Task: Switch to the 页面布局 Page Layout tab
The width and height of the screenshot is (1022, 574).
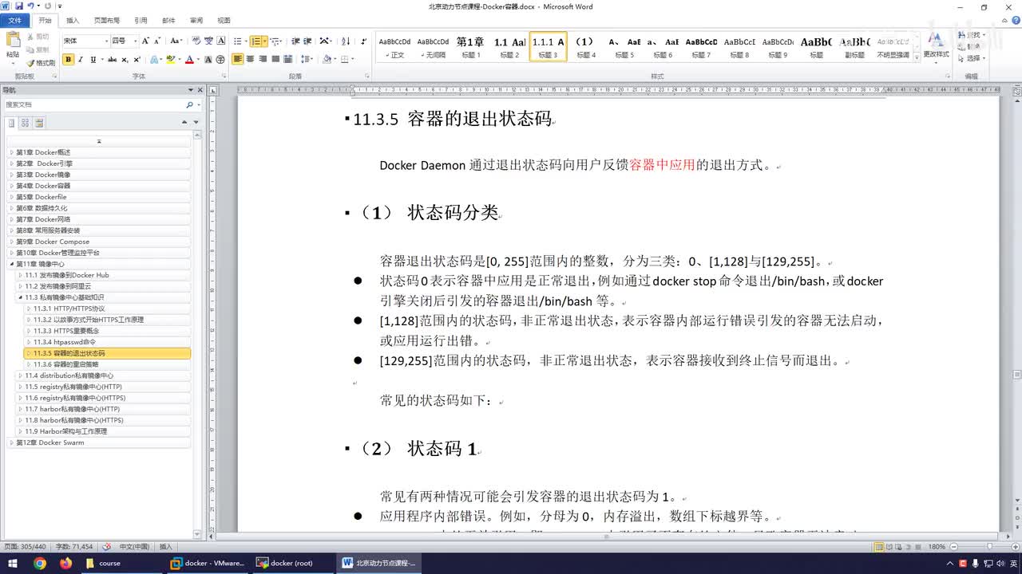Action: [x=106, y=20]
